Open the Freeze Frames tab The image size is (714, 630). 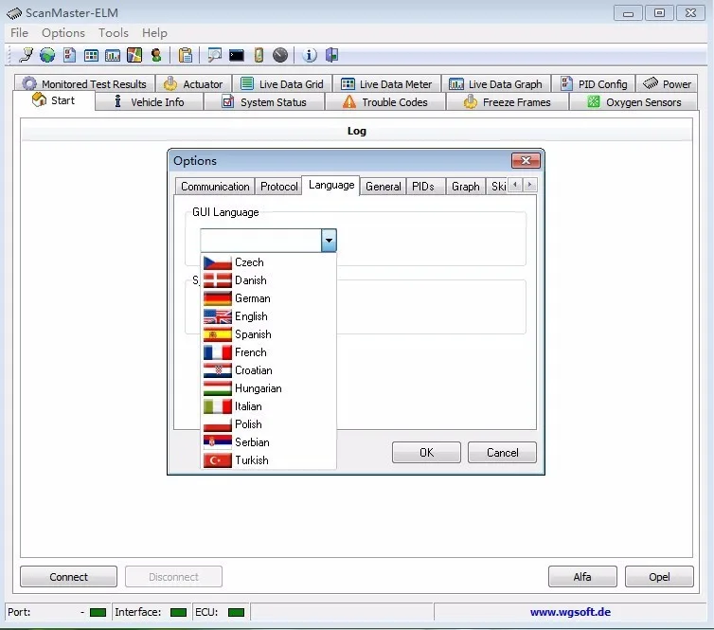pyautogui.click(x=508, y=102)
